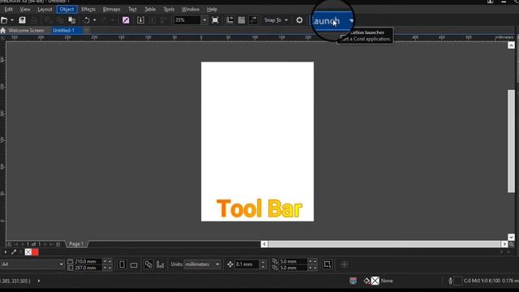Click the eyedropper in the document palette

(14, 252)
